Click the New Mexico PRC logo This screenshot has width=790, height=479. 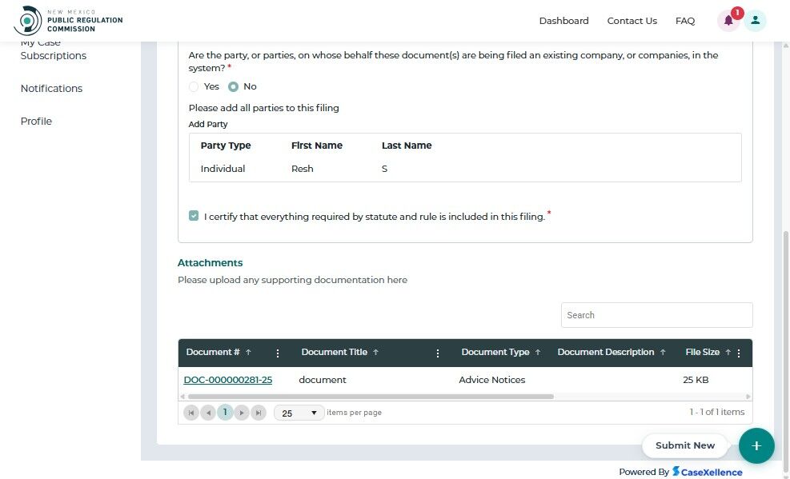(x=69, y=20)
